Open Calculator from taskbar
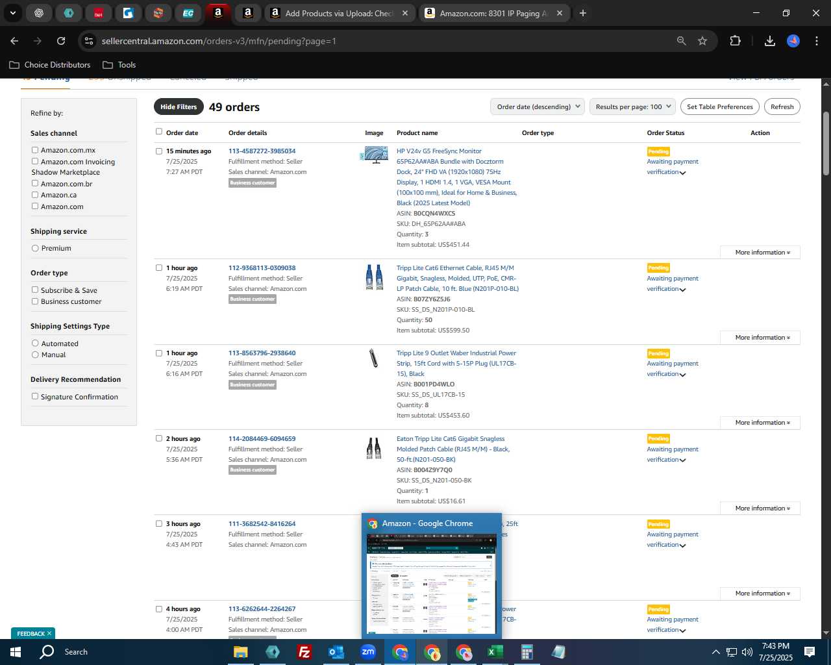 pyautogui.click(x=527, y=652)
